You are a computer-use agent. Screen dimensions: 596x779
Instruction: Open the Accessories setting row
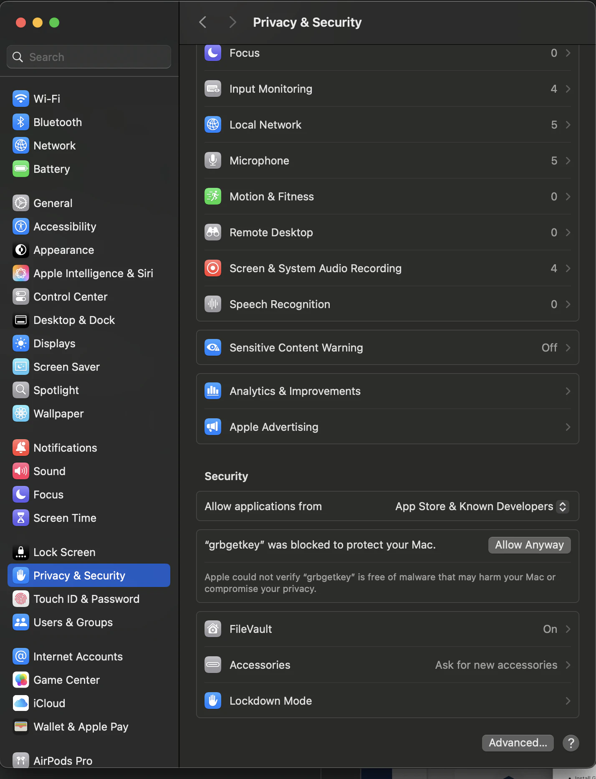(387, 665)
